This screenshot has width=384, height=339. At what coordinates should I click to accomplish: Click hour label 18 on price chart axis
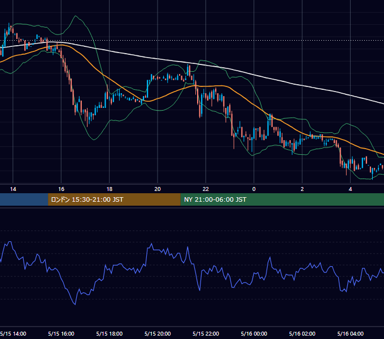109,189
